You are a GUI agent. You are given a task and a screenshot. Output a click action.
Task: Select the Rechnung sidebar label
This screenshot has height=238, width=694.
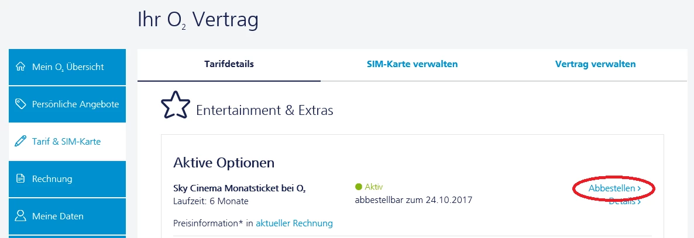click(x=52, y=178)
